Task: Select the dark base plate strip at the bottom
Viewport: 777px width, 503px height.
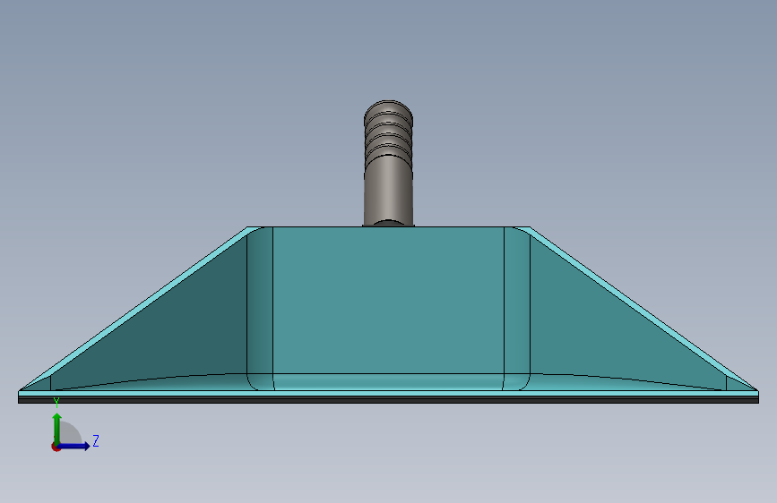Action: [389, 399]
